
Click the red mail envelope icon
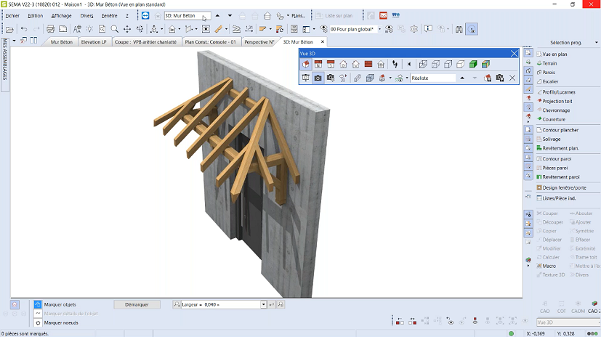click(384, 15)
